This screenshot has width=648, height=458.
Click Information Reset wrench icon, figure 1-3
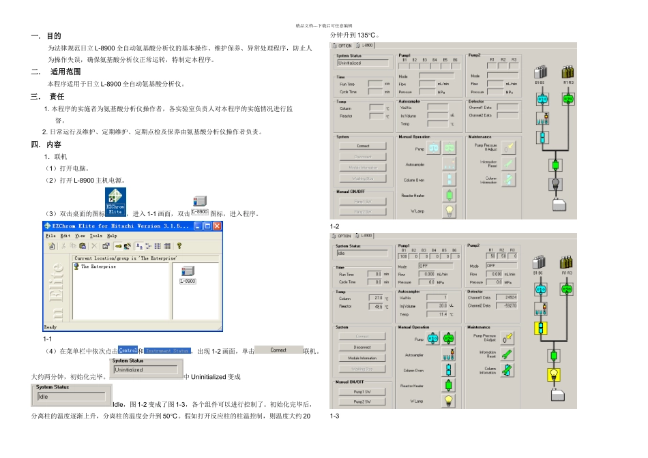coord(507,354)
